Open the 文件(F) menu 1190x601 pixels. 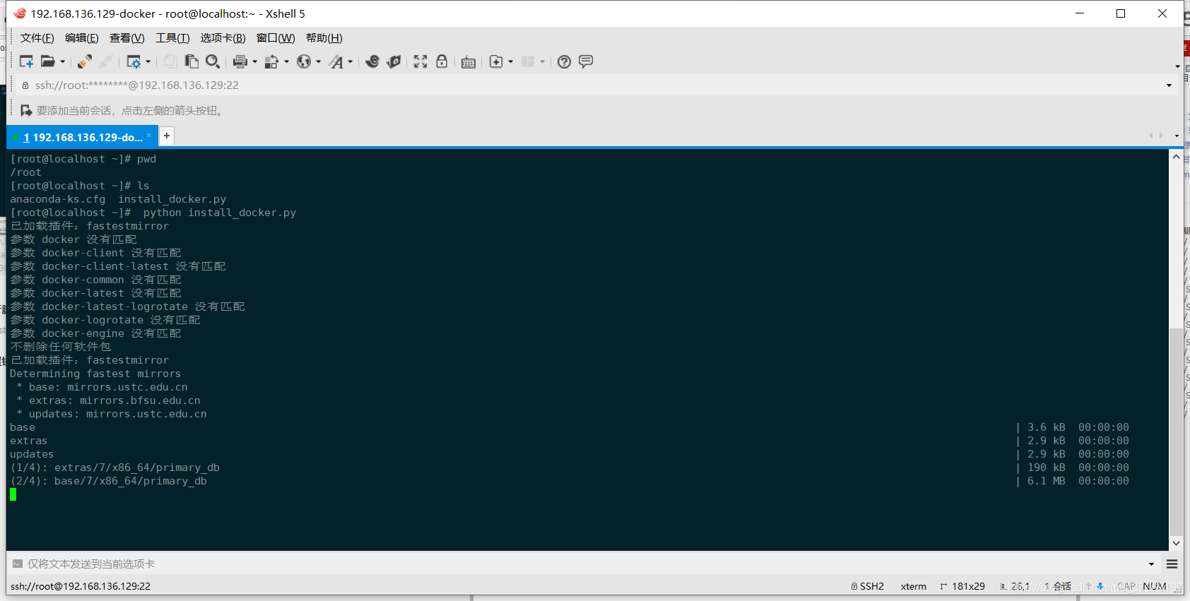click(x=37, y=38)
